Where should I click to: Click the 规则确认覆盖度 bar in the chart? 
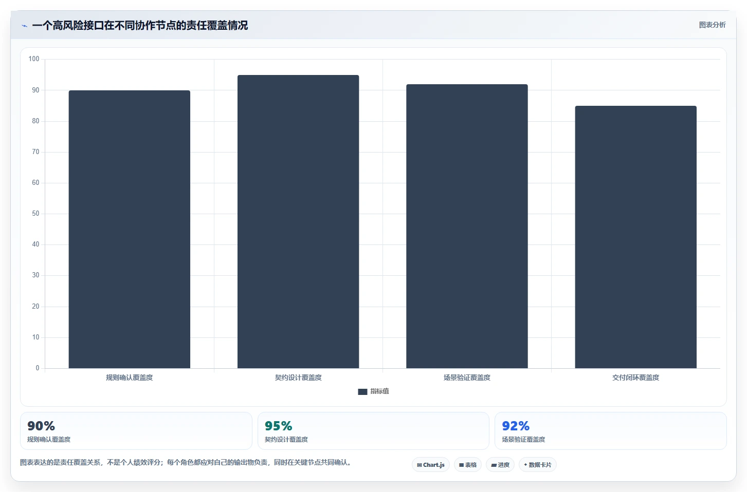130,229
